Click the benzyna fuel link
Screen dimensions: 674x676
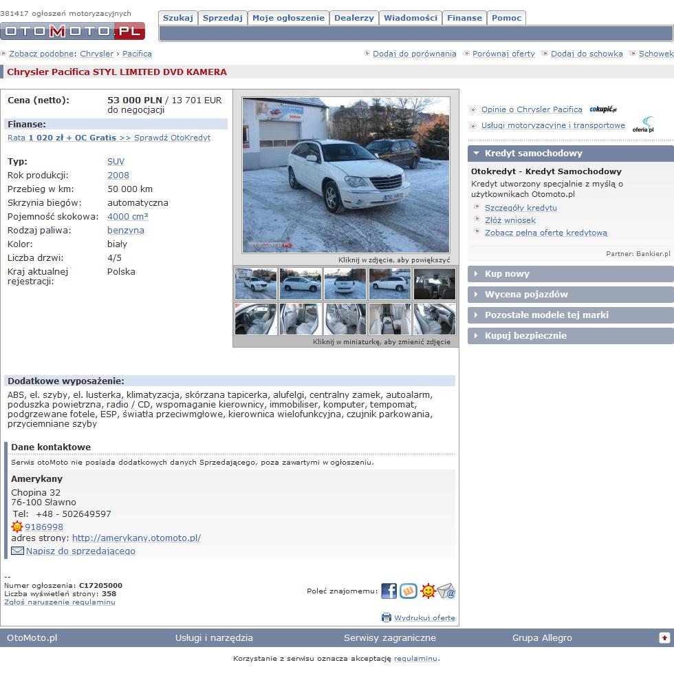click(x=126, y=230)
